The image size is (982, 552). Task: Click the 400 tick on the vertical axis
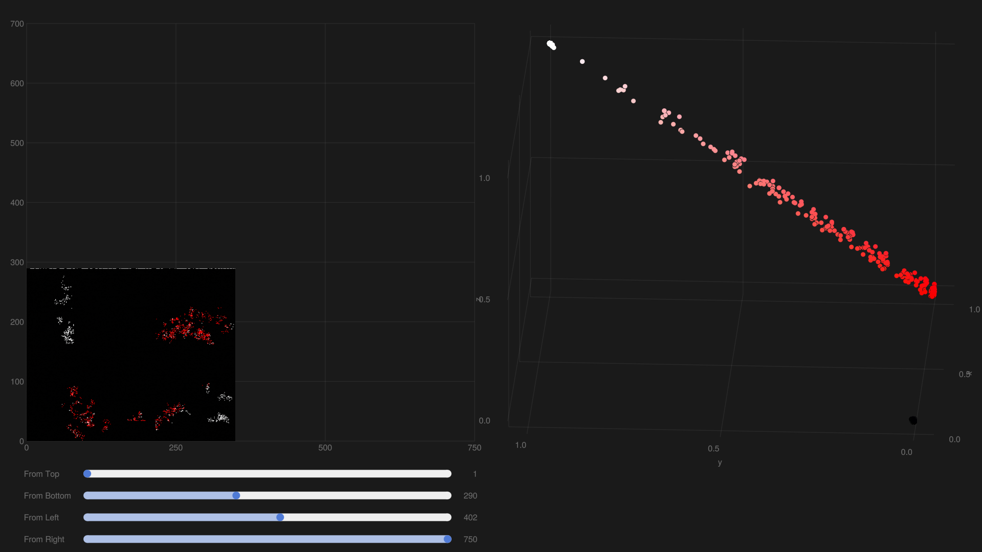(17, 203)
